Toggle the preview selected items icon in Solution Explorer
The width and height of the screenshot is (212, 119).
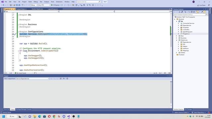[204, 12]
